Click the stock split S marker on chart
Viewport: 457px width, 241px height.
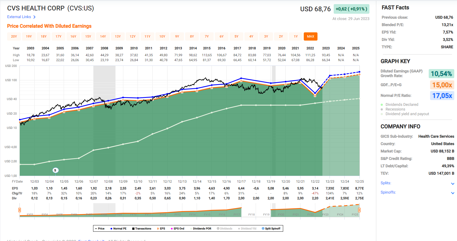pyautogui.click(x=55, y=170)
